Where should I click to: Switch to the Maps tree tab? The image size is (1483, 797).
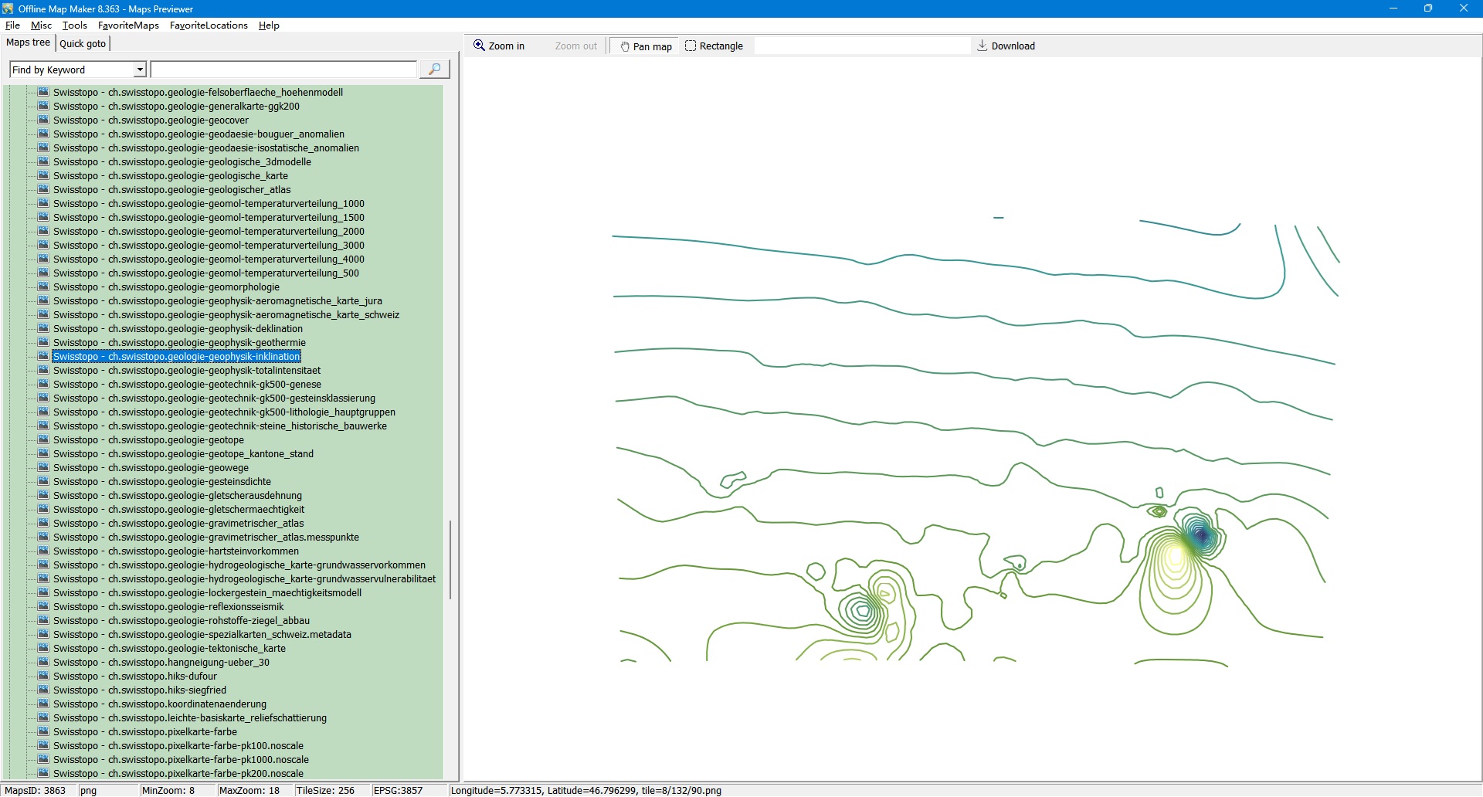[x=28, y=42]
